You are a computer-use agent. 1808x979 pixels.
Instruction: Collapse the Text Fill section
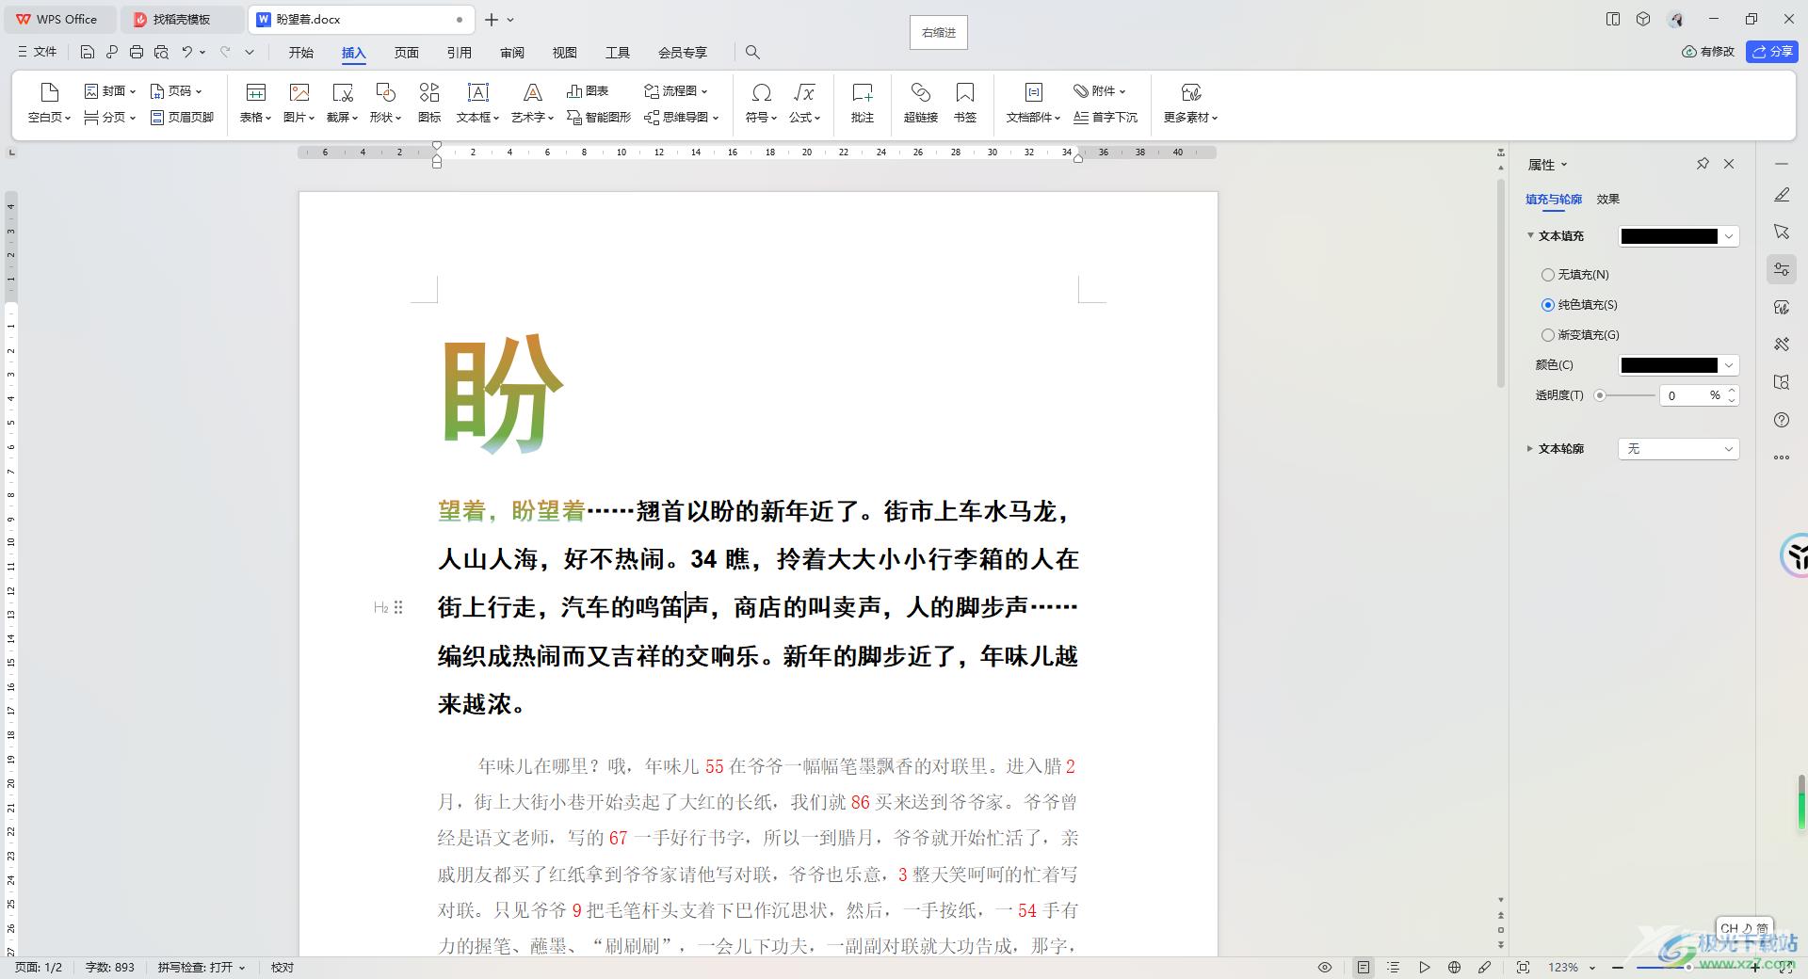coord(1531,235)
